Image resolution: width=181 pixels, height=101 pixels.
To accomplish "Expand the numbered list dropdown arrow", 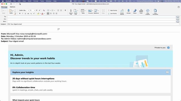I will (54, 10).
